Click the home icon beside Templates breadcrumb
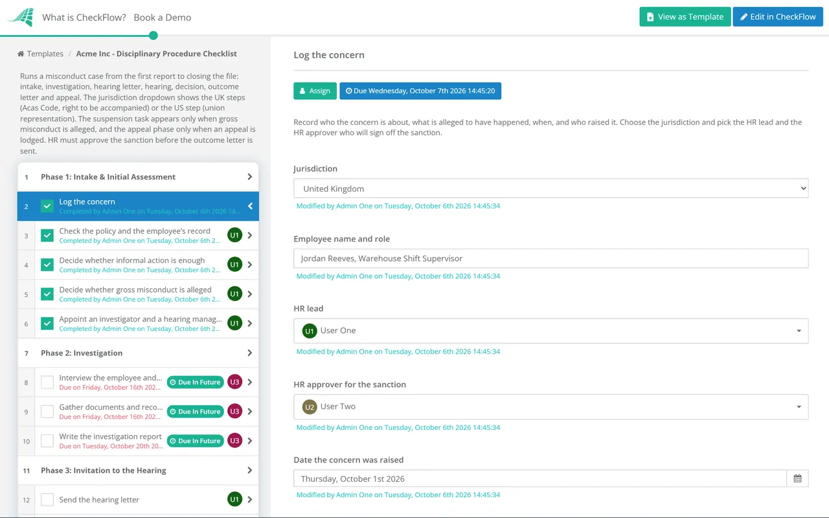The image size is (829, 518). point(21,54)
